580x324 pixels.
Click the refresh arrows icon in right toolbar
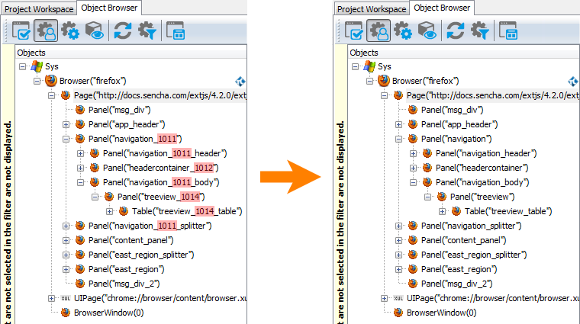click(456, 30)
